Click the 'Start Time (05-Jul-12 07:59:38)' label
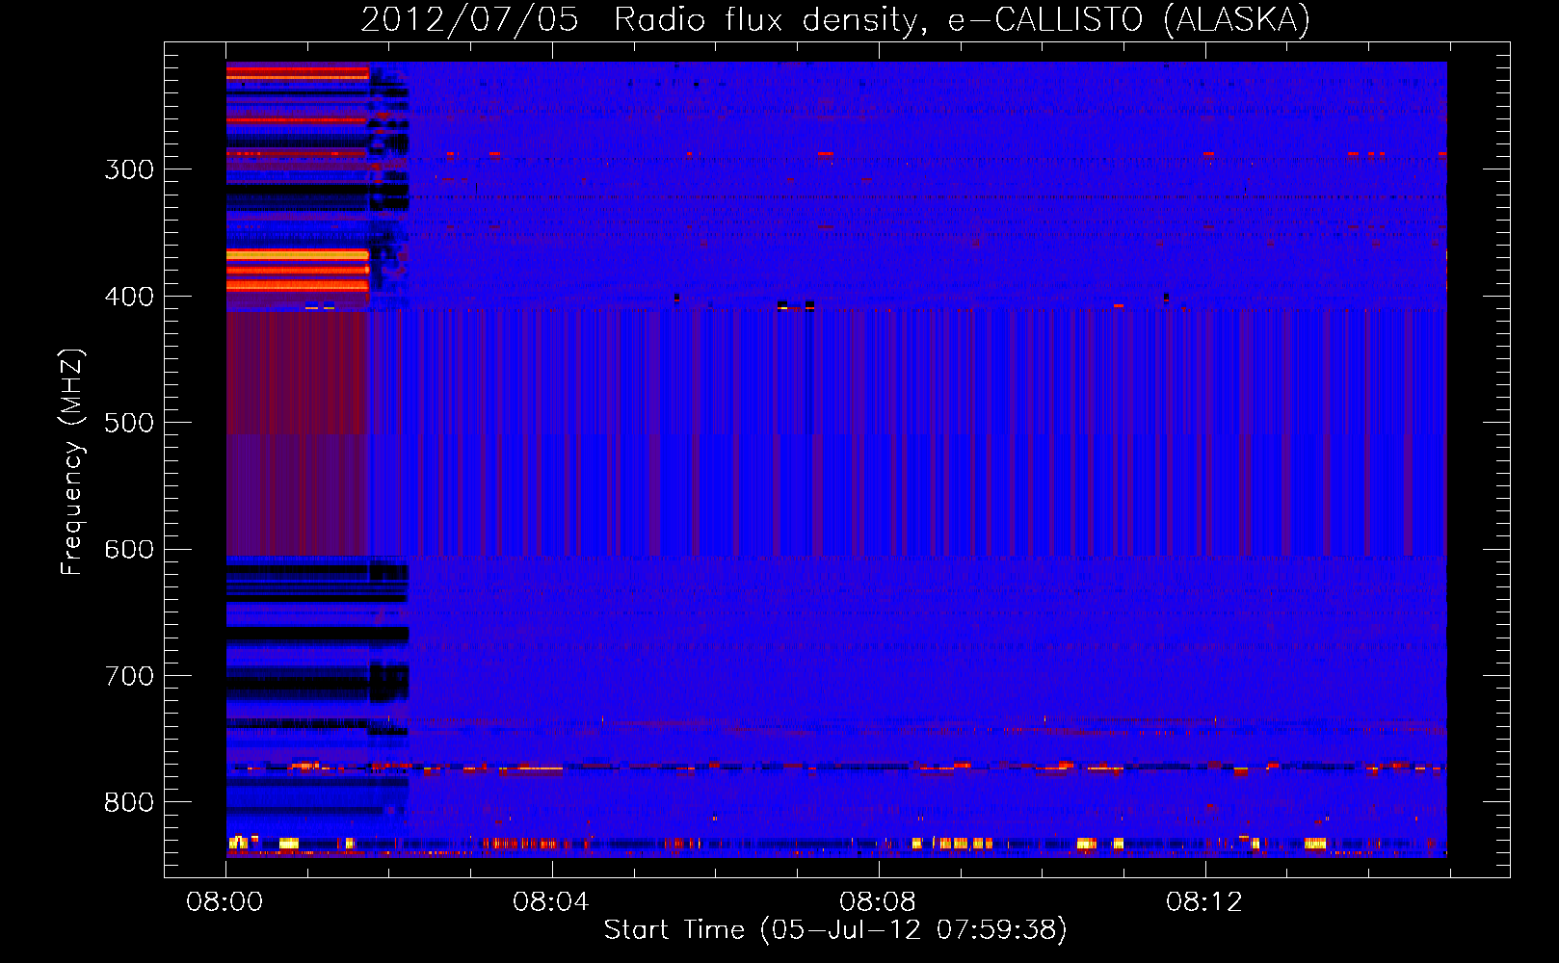 [835, 930]
